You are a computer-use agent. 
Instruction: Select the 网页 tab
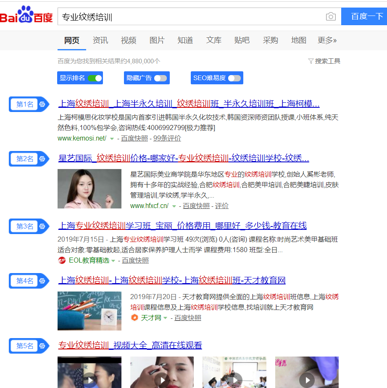coord(72,40)
